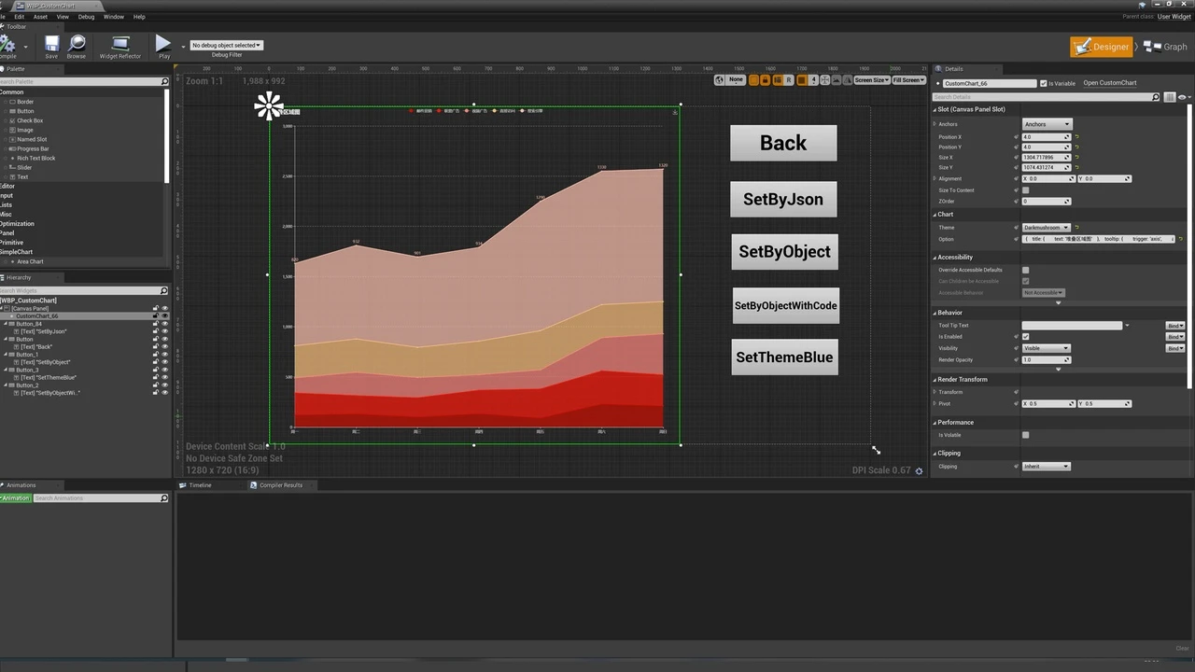This screenshot has height=672, width=1195.
Task: Hide Button_84 using its eye icon
Action: coord(165,324)
